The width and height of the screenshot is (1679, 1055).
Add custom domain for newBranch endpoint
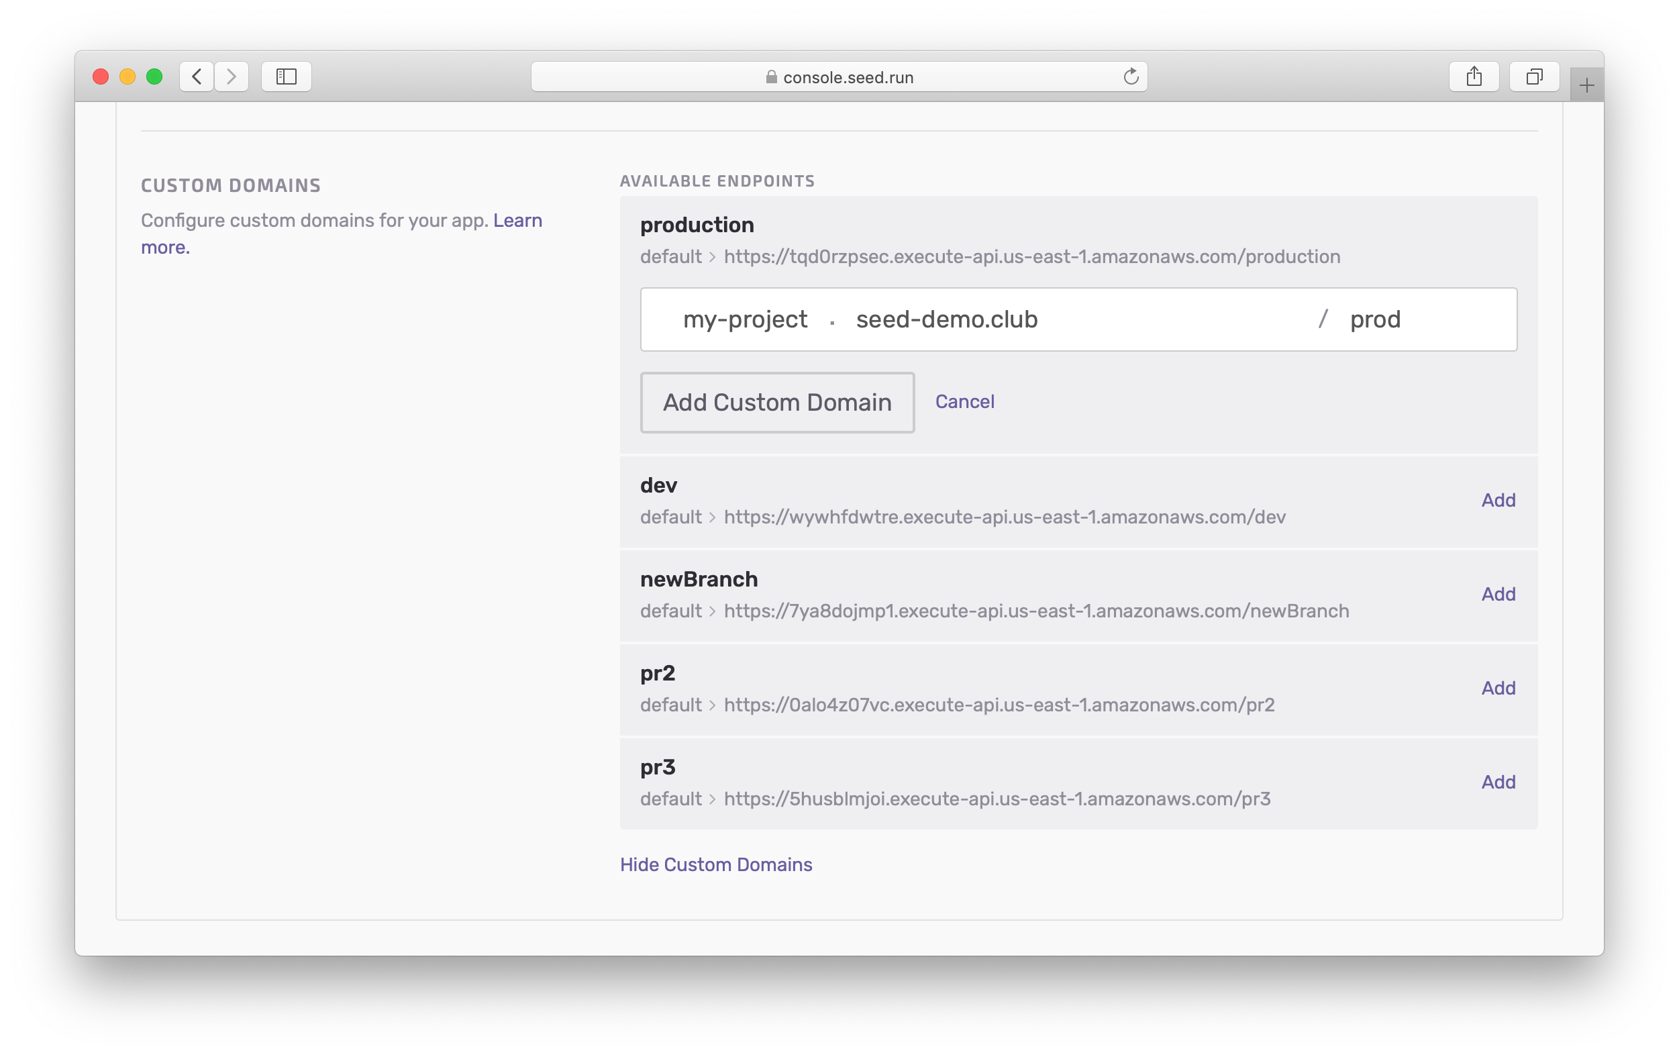(x=1498, y=594)
